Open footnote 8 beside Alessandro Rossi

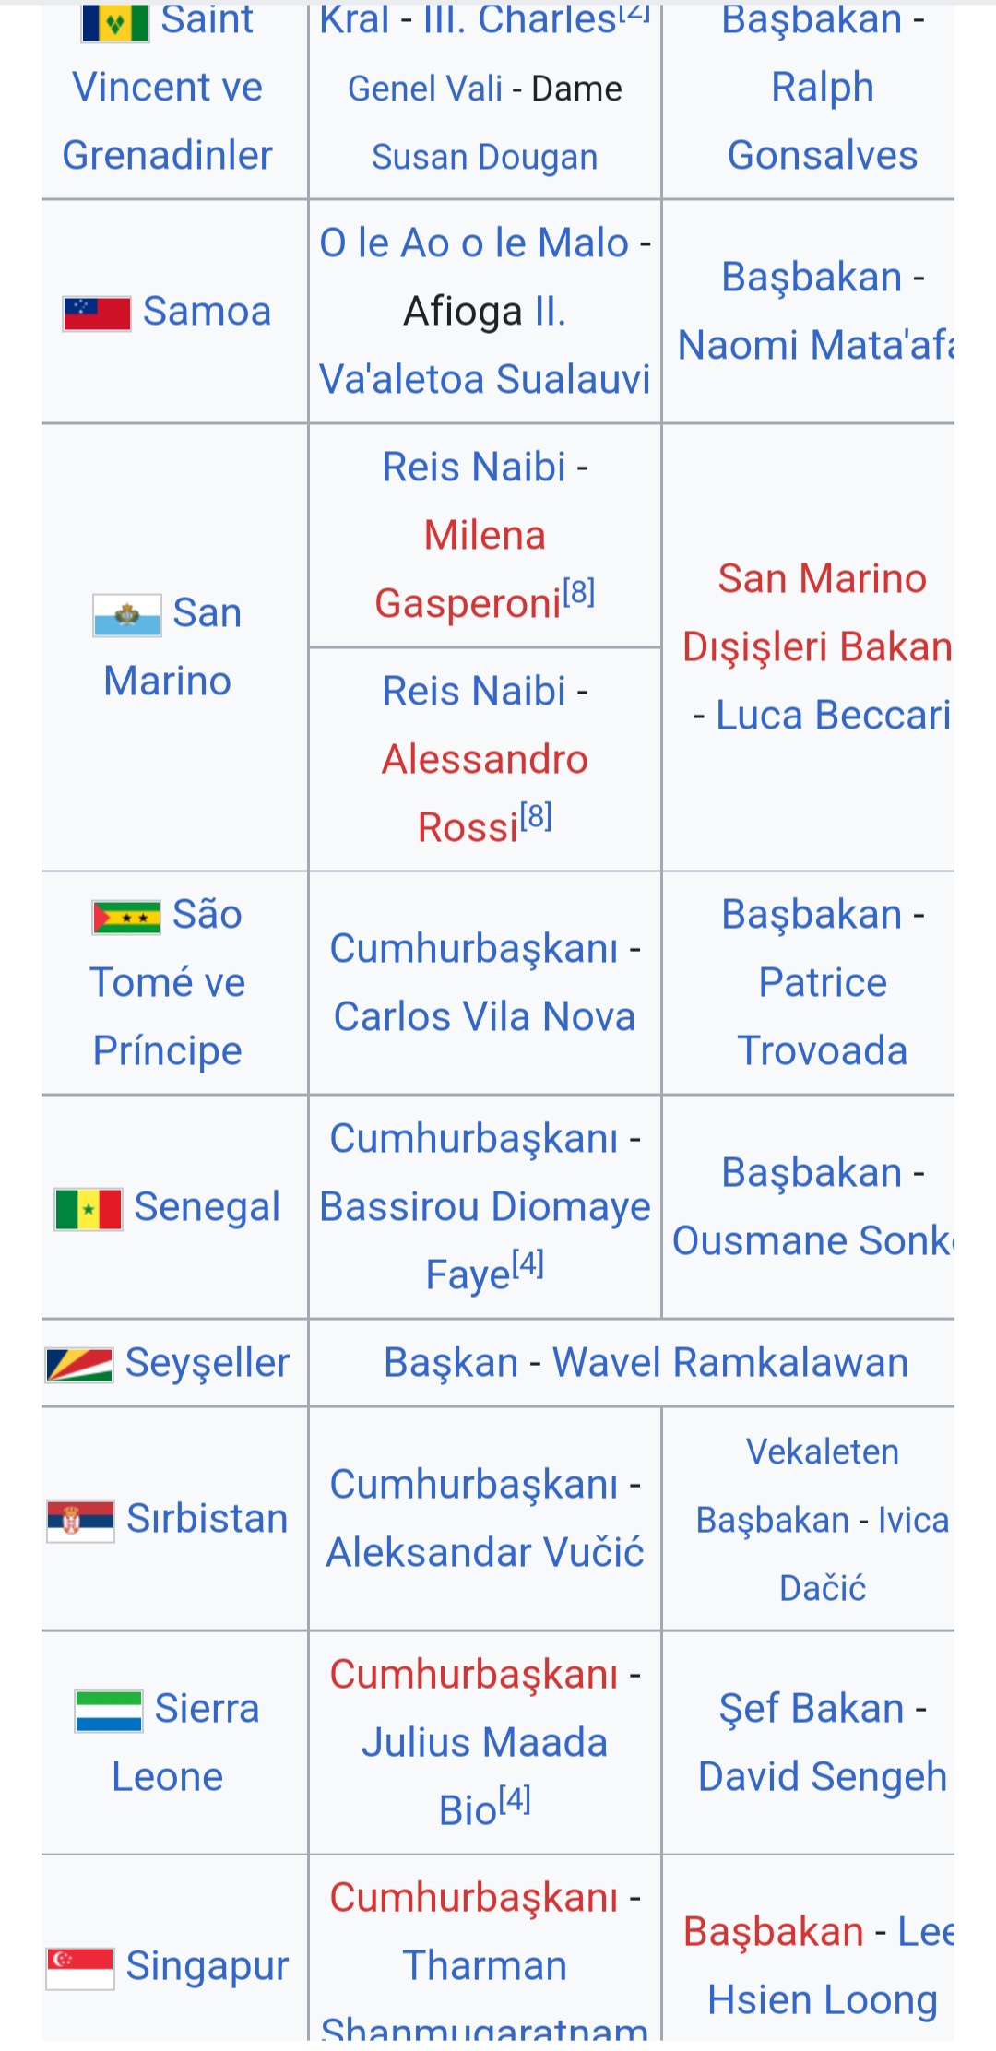coord(536,816)
